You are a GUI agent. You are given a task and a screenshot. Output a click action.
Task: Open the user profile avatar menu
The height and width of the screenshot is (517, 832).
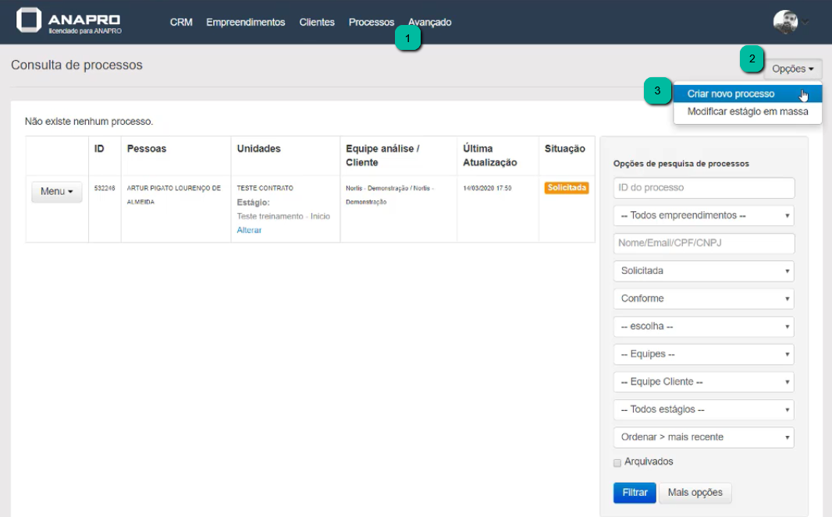pos(785,22)
